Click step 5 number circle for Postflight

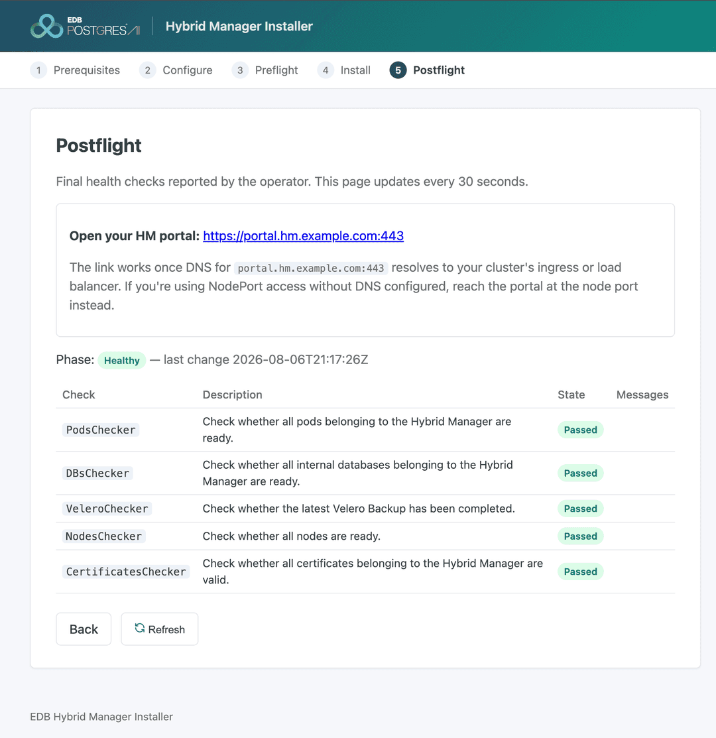pos(398,70)
